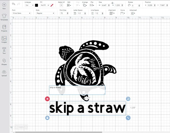Click the Rotate angle field
The width and height of the screenshot is (170, 133).
[x=135, y=5]
